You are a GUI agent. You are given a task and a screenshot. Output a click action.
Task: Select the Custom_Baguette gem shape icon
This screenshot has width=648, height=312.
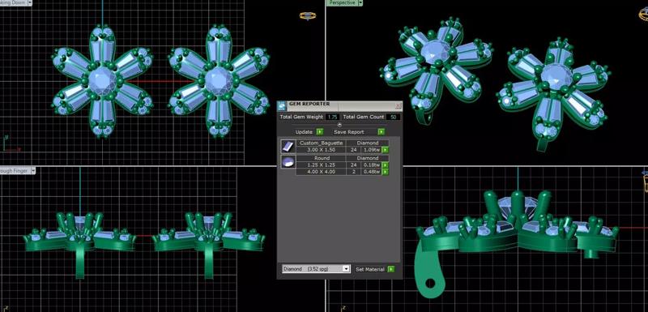point(288,147)
